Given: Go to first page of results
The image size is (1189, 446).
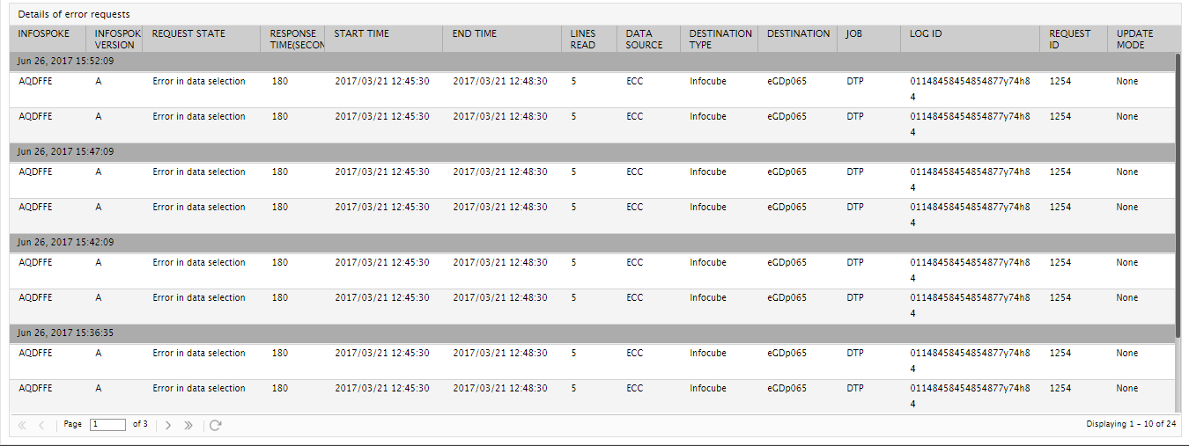Looking at the screenshot, I should click(22, 425).
